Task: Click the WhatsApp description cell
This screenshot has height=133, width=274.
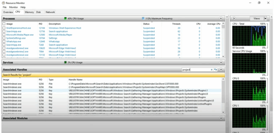Action: [54, 41]
